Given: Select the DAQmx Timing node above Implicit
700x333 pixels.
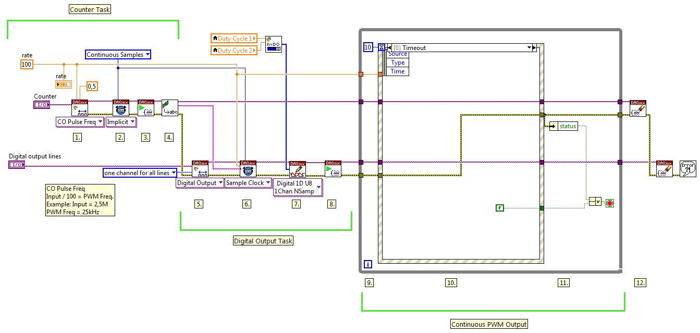Looking at the screenshot, I should coord(121,108).
